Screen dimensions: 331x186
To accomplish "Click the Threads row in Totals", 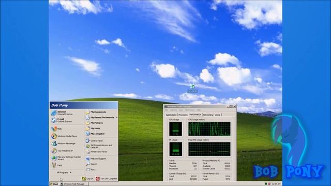I will pyautogui.click(x=183, y=166).
